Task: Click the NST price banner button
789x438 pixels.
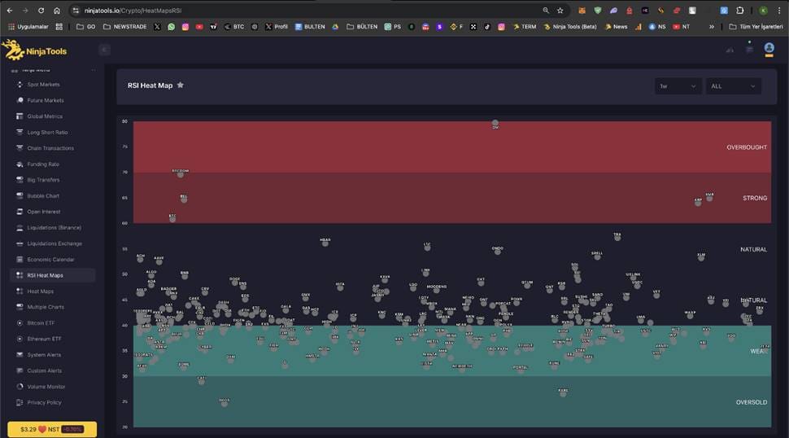Action: click(x=52, y=429)
